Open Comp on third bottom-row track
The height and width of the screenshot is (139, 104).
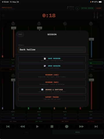tap(65, 118)
